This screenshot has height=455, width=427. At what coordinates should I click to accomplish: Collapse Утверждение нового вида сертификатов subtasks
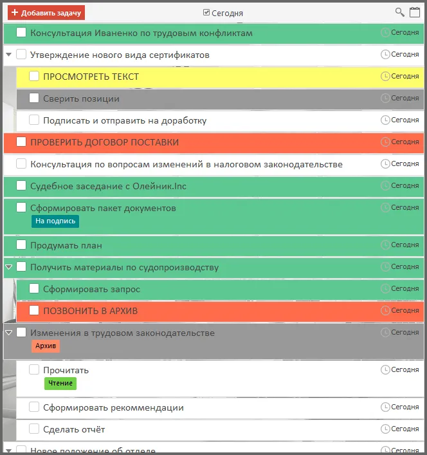pyautogui.click(x=9, y=55)
